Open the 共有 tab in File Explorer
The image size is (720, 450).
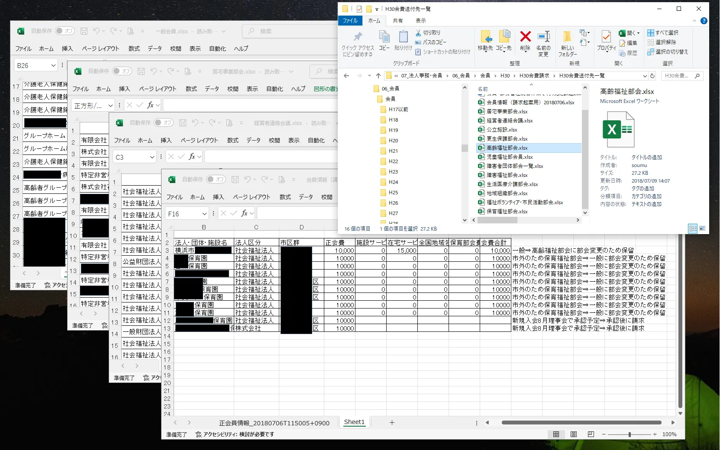click(397, 21)
